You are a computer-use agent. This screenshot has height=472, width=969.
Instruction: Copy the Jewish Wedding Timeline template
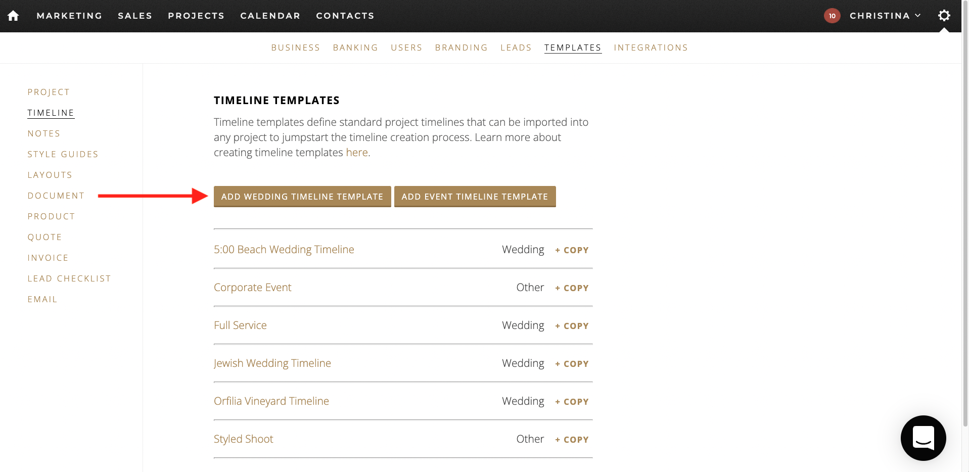click(572, 364)
